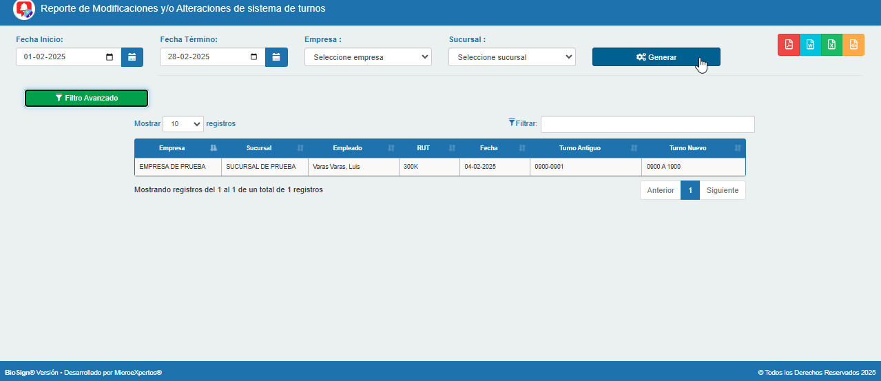The image size is (881, 381).
Task: Sort table by Turno Antiguo column
Action: [585, 148]
